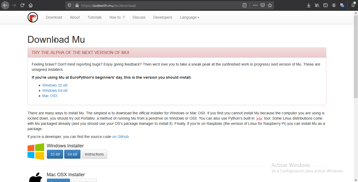Viewport: 358px width, 182px height.
Task: Open the Firefox account icon
Action: coord(334,5)
